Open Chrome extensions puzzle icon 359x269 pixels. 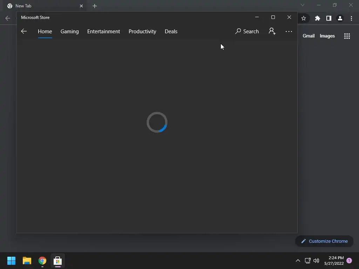317,18
